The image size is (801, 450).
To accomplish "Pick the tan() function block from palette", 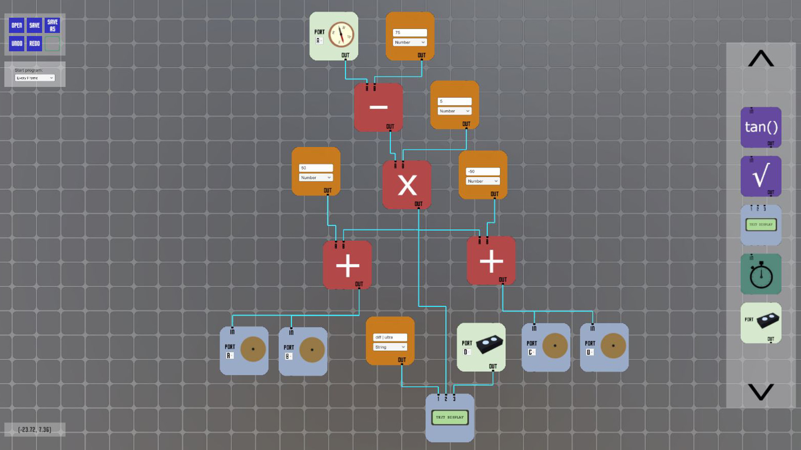I will [761, 127].
